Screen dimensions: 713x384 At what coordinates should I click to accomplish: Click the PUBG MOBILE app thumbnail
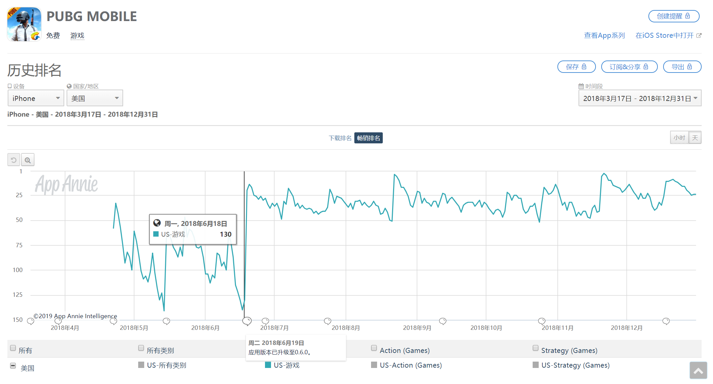[24, 24]
